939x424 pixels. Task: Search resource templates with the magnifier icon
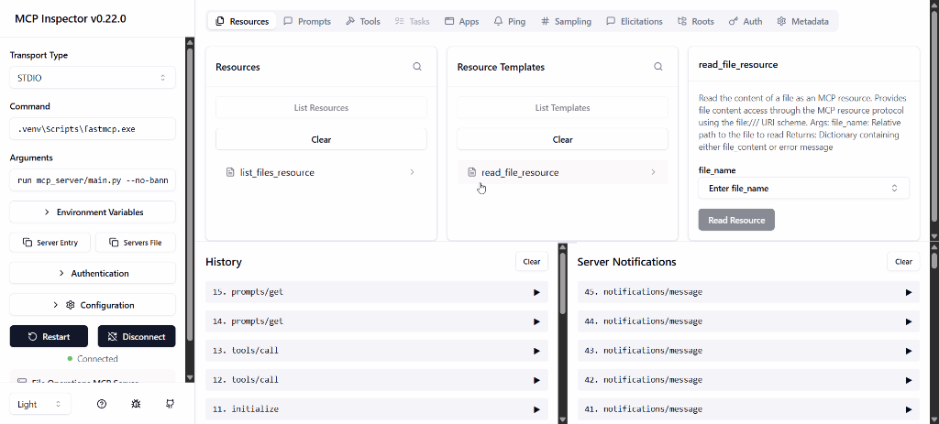(658, 67)
